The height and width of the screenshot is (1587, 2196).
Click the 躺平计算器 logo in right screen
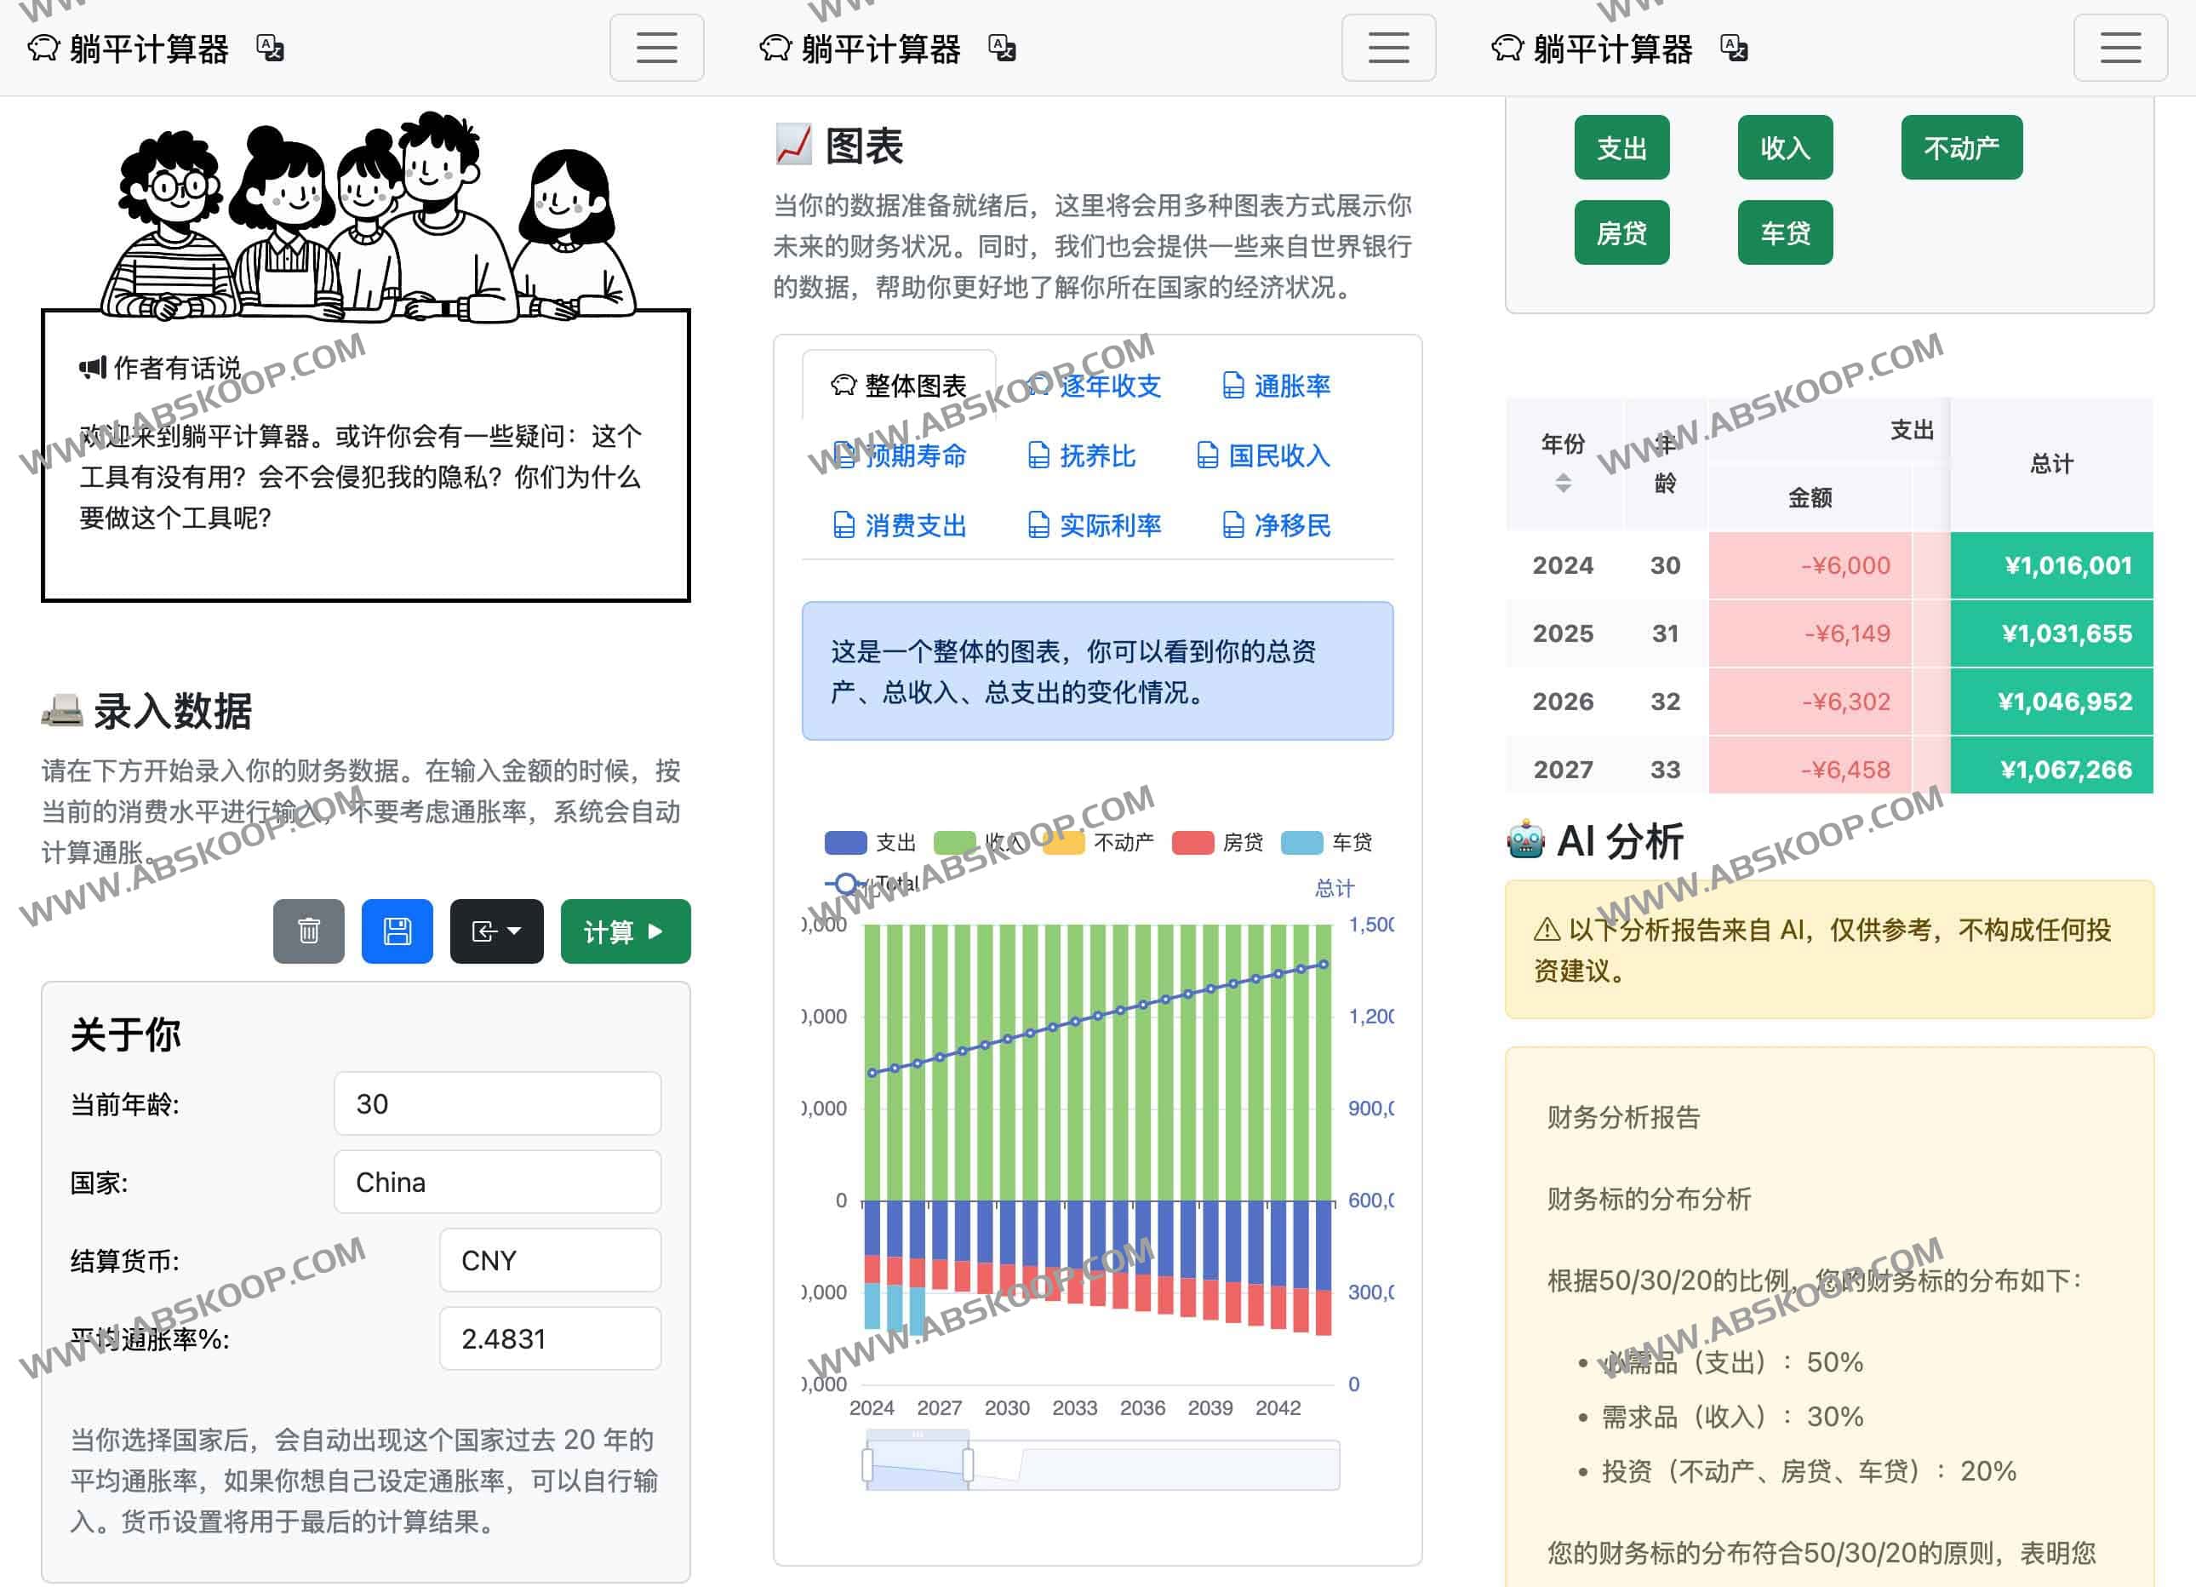[1593, 49]
